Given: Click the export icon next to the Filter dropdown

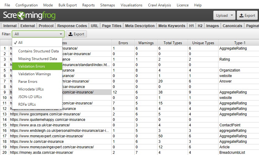Looking at the screenshot, I should [x=70, y=34].
